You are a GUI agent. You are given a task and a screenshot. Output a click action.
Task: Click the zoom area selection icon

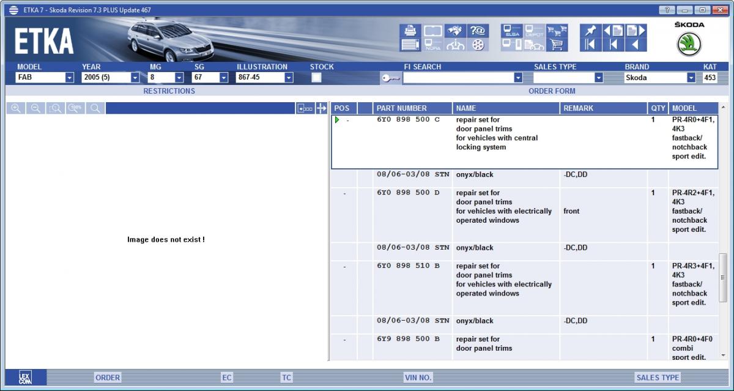56,108
